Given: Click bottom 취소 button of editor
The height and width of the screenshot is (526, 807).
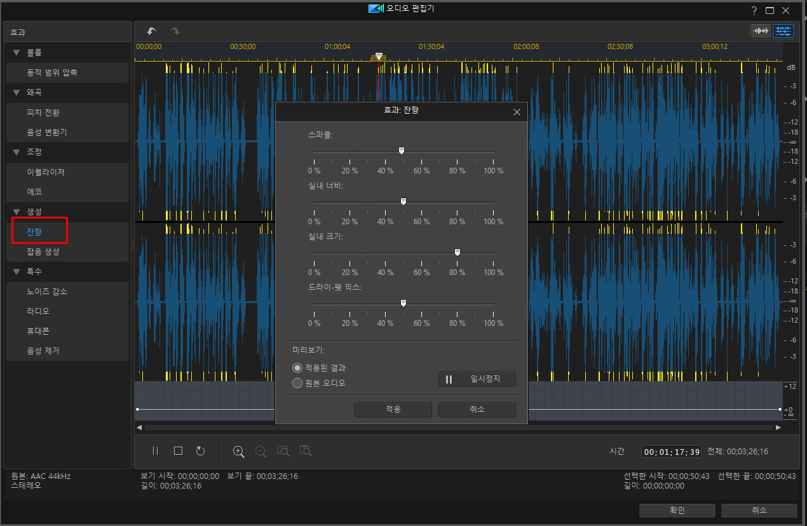Looking at the screenshot, I should 759,511.
